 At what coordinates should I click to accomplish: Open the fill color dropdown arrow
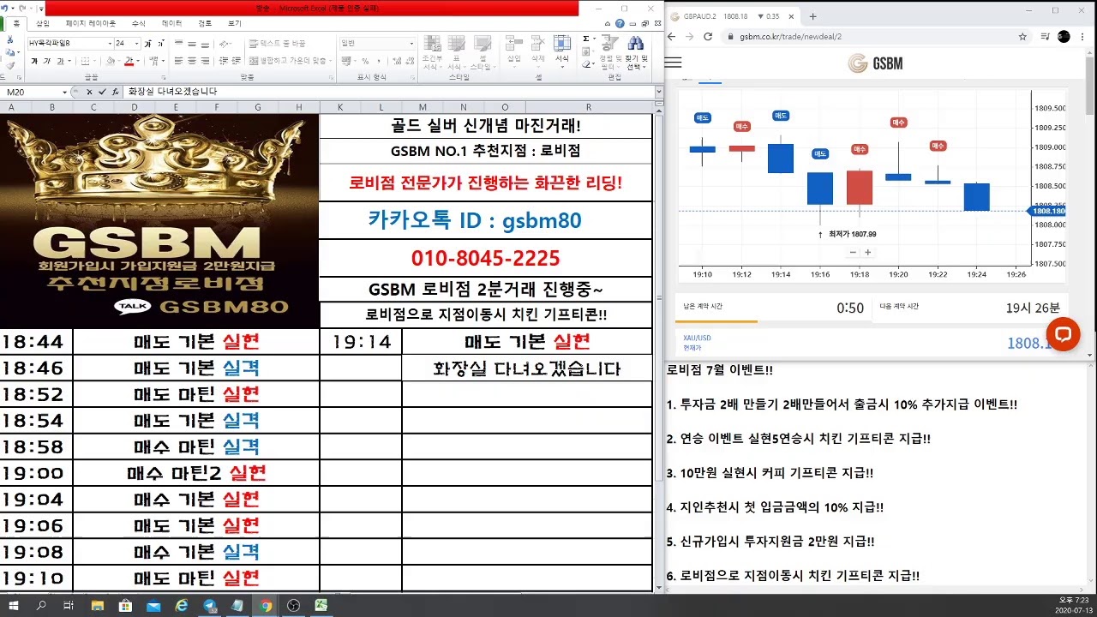[x=117, y=61]
